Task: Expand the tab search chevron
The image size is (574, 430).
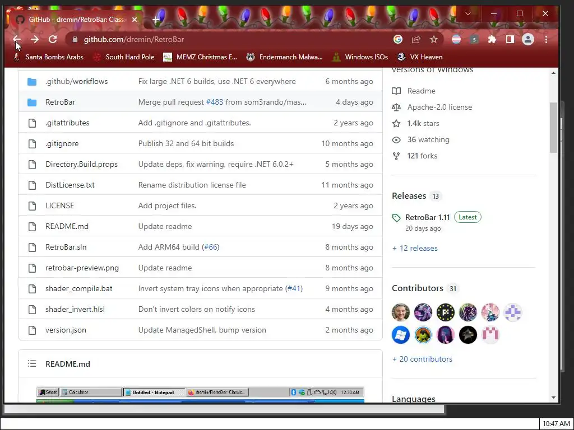Action: [x=468, y=13]
